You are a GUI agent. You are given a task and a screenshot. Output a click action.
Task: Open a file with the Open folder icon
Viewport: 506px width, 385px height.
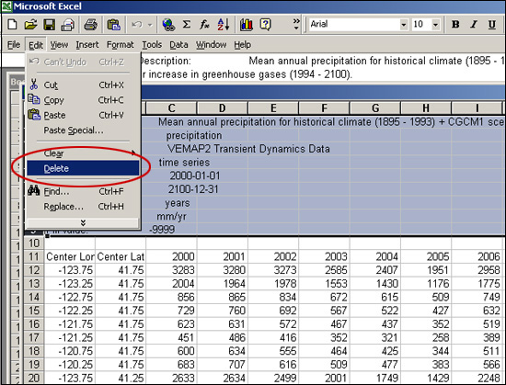tap(30, 25)
